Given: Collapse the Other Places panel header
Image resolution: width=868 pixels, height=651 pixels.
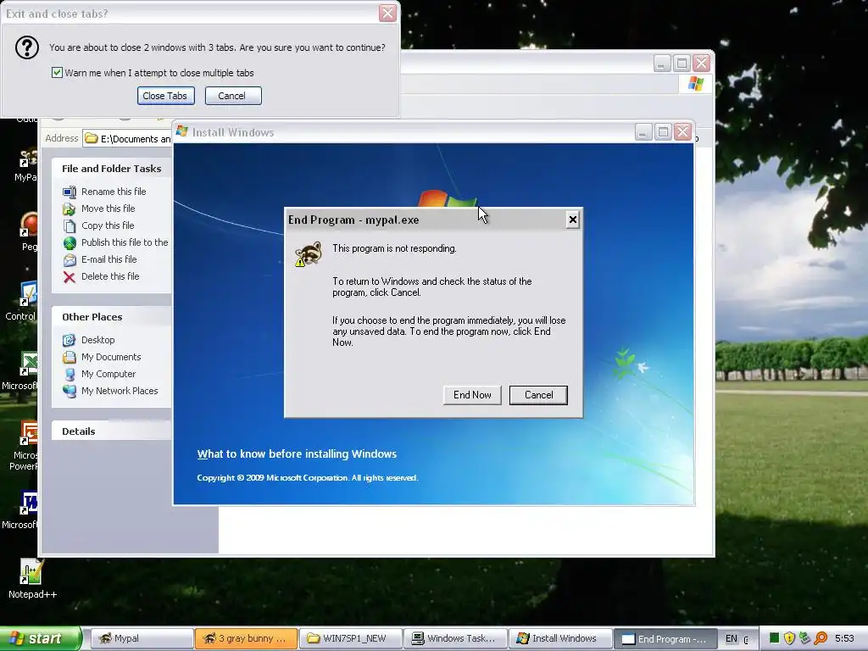Looking at the screenshot, I should pos(111,317).
